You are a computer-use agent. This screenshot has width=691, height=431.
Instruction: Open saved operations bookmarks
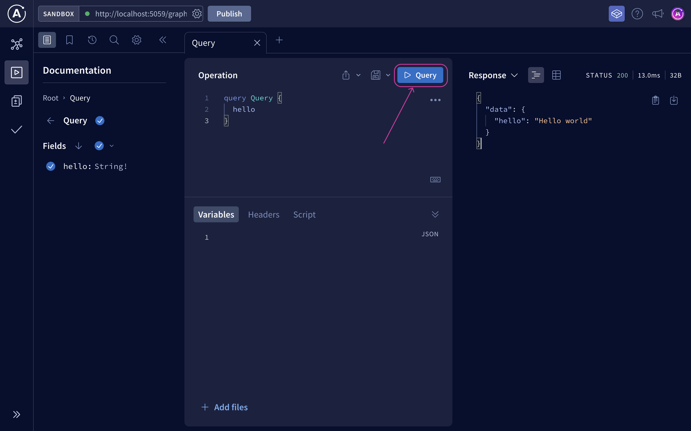coord(69,40)
